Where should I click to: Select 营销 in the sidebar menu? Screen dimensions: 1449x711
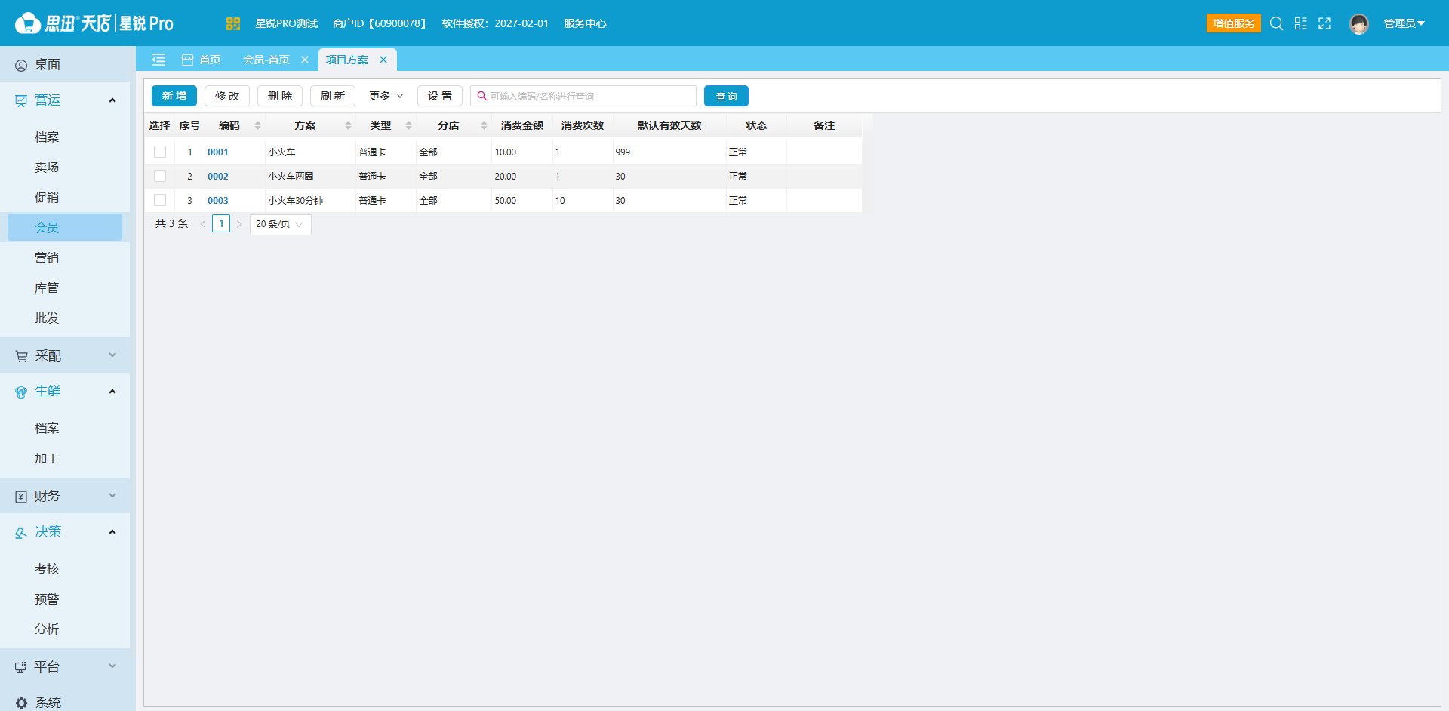(47, 257)
